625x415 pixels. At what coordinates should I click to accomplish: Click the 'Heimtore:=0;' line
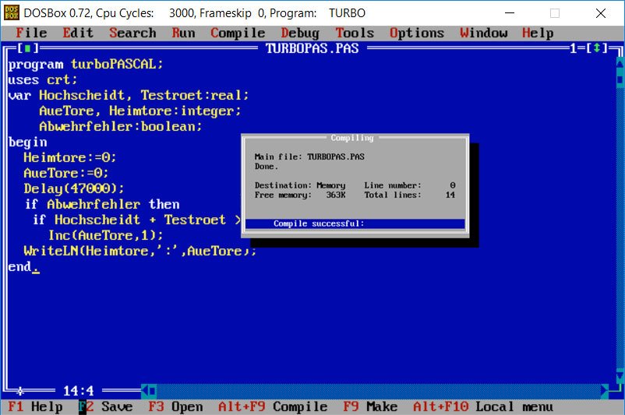point(70,157)
